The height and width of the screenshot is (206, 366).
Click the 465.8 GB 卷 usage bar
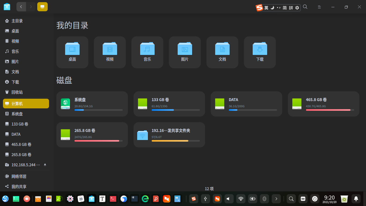tap(330, 110)
